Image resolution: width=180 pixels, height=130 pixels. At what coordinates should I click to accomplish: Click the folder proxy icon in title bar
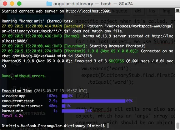coord(49,4)
